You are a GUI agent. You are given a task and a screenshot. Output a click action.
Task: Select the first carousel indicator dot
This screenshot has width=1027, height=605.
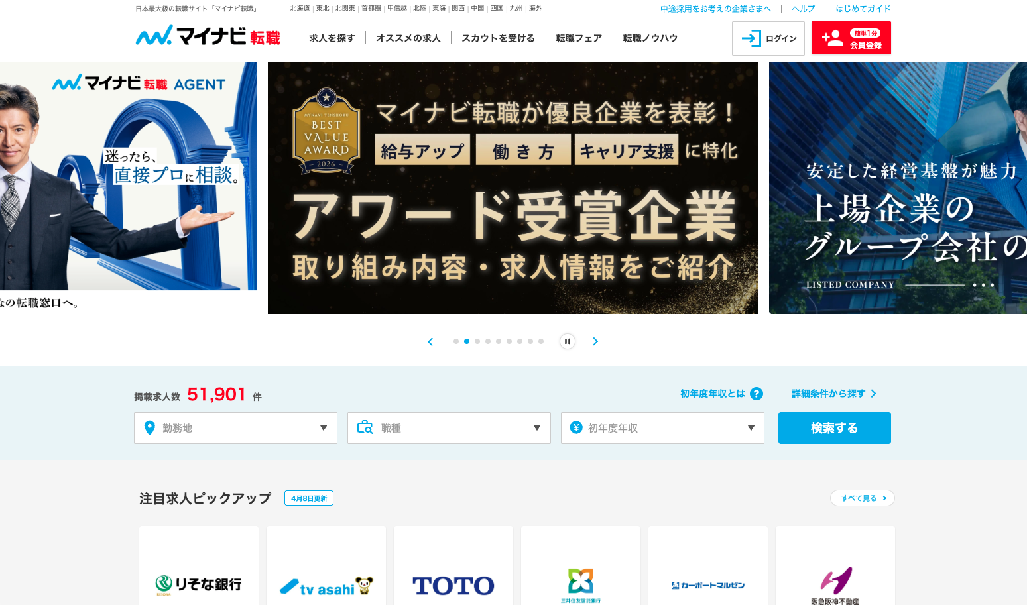pos(456,341)
